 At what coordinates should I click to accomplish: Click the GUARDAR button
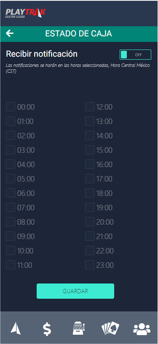pyautogui.click(x=75, y=291)
